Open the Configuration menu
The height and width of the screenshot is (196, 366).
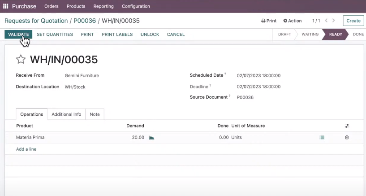coord(136,6)
